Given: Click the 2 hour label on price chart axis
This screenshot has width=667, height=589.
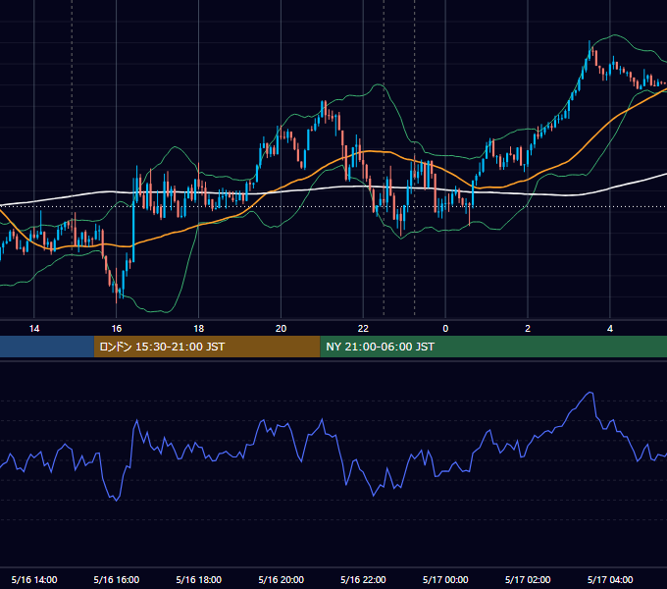Looking at the screenshot, I should coord(528,329).
